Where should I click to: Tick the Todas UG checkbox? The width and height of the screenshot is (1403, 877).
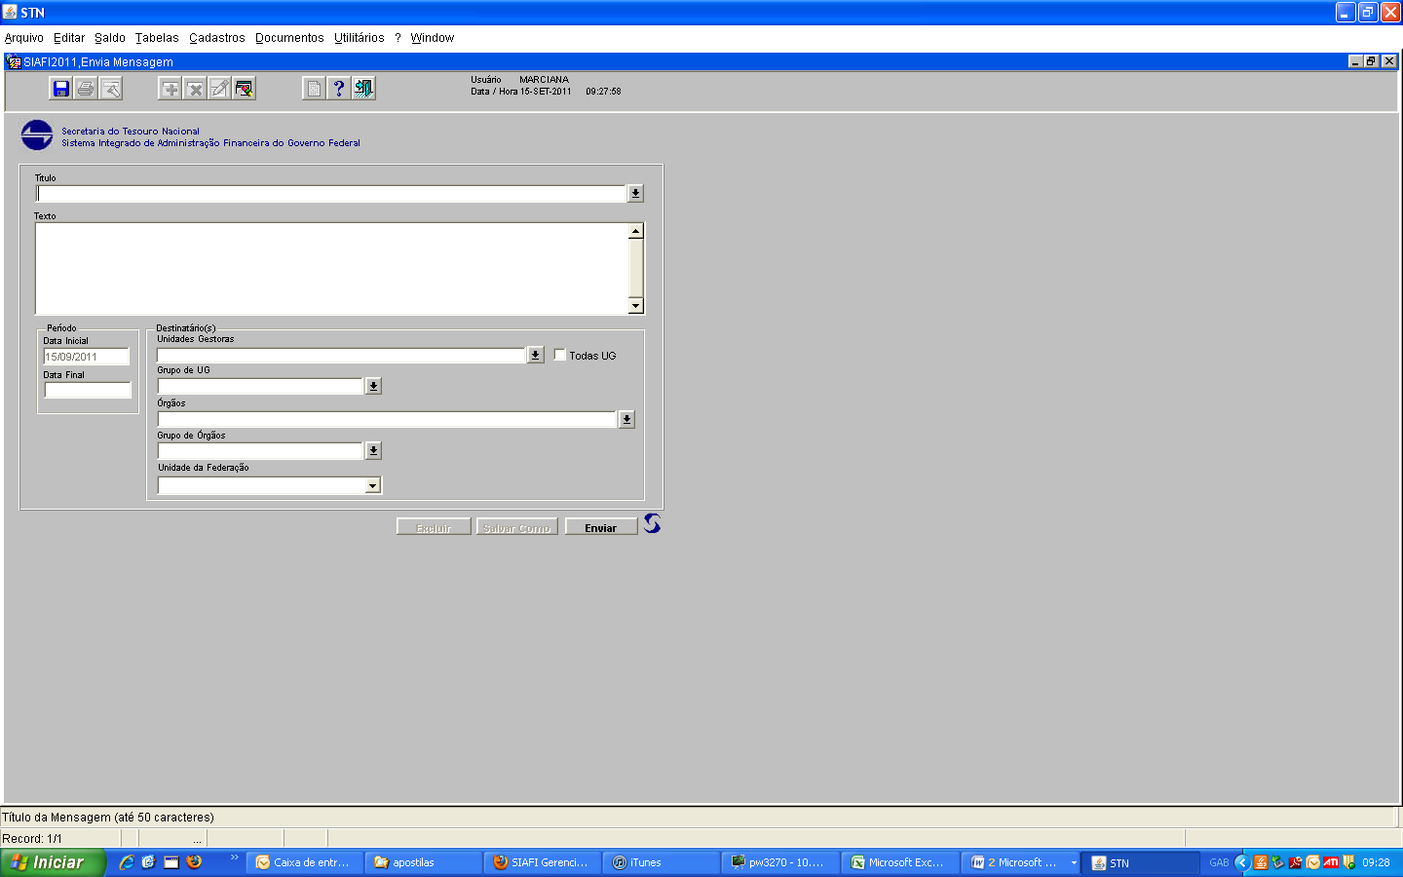coord(560,355)
